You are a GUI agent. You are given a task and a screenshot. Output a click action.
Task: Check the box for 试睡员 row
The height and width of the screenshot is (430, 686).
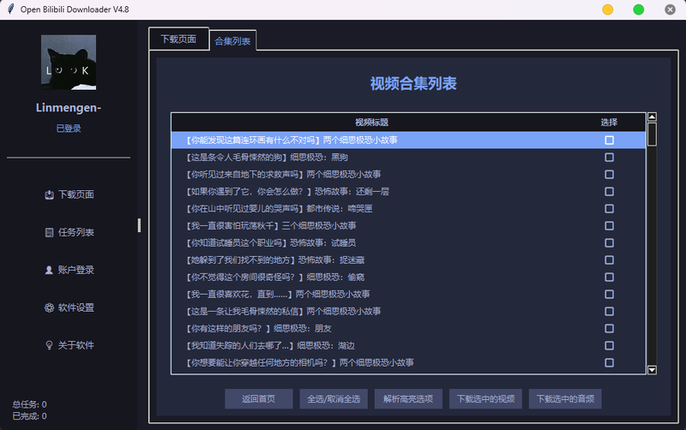click(609, 242)
